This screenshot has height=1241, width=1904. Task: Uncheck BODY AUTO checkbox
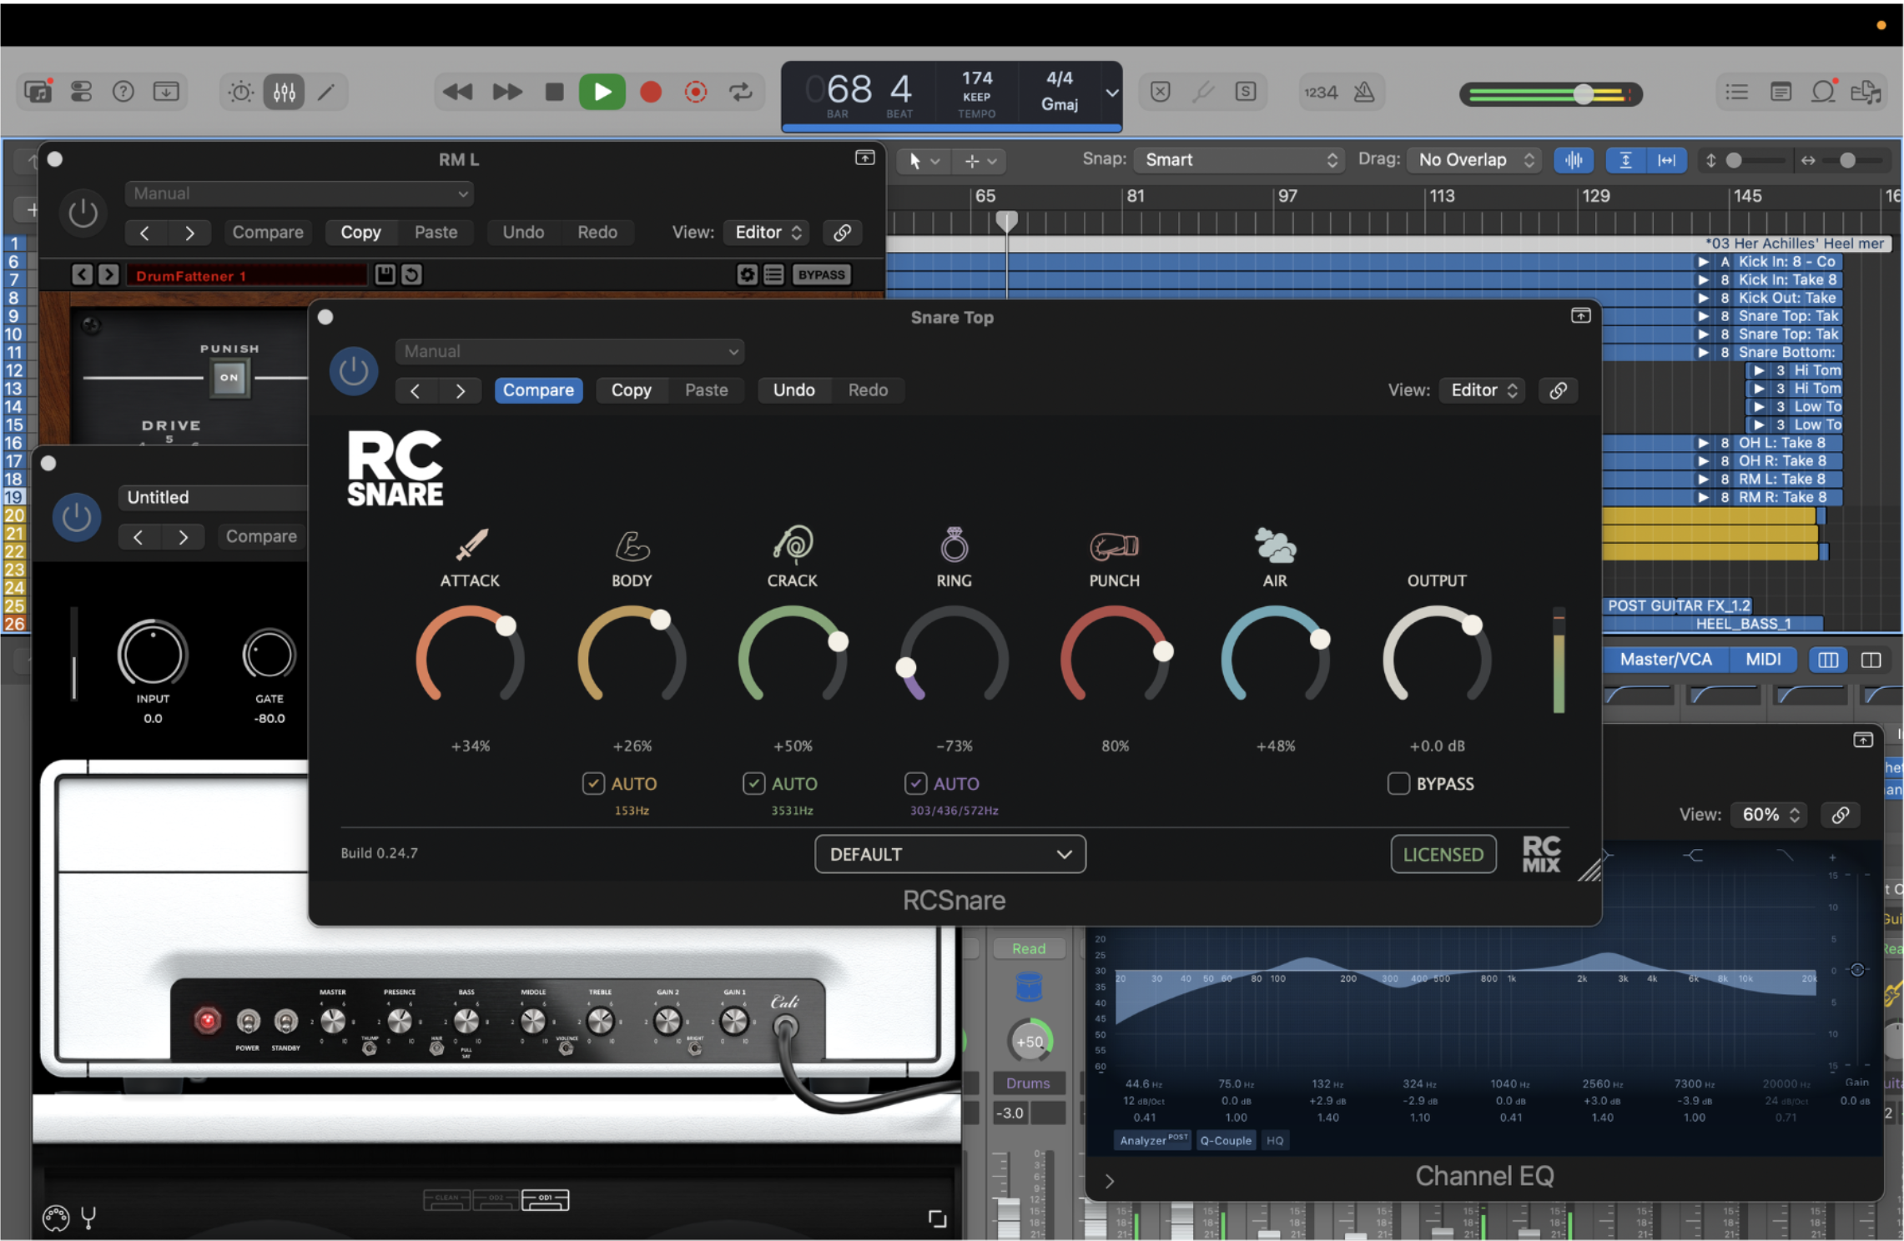(593, 783)
